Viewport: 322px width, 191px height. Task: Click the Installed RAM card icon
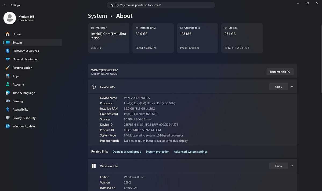pos(137,28)
